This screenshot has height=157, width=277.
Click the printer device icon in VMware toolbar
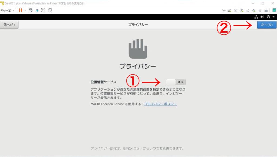(248, 10)
